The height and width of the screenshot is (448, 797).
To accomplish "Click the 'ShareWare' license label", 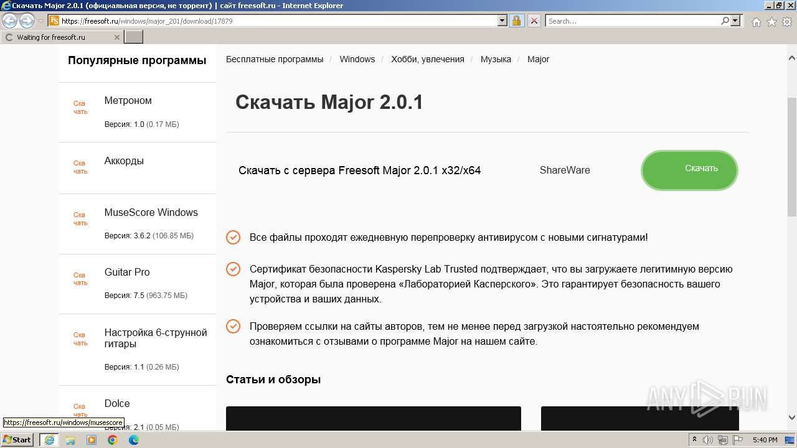I will click(565, 170).
